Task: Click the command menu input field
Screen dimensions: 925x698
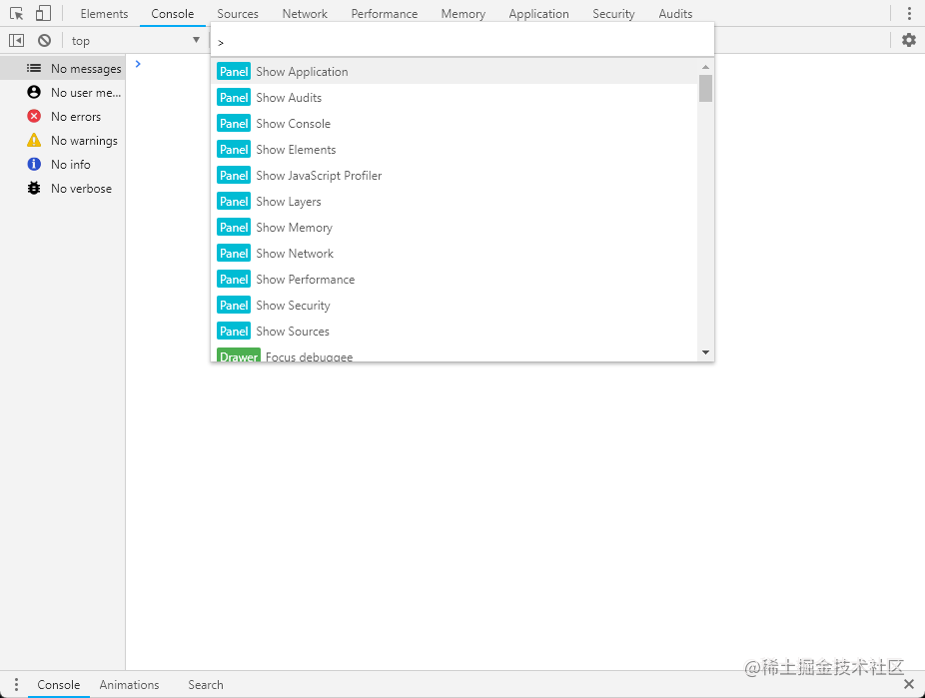Action: pos(462,42)
